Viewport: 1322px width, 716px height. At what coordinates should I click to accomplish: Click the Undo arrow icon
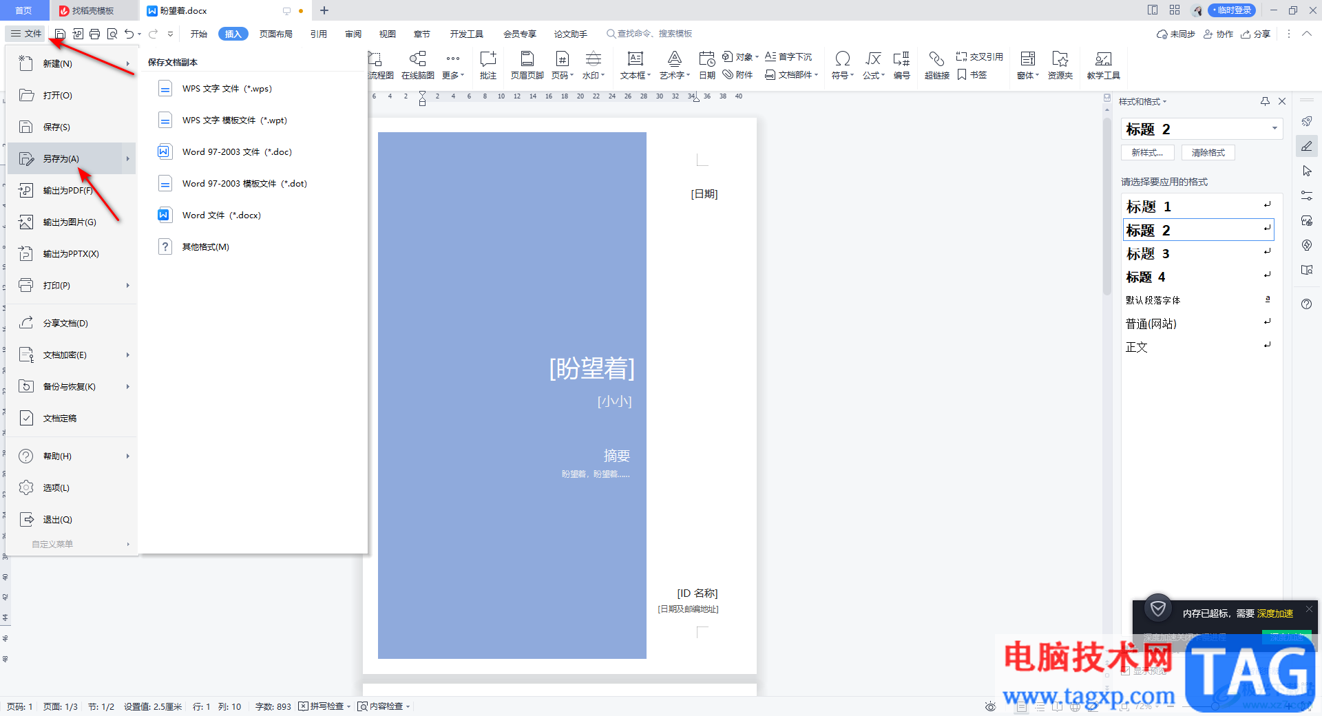[129, 34]
